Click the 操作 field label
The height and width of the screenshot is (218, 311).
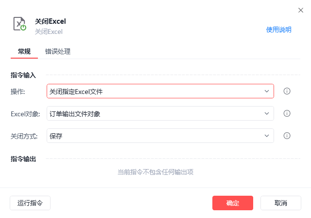click(18, 91)
